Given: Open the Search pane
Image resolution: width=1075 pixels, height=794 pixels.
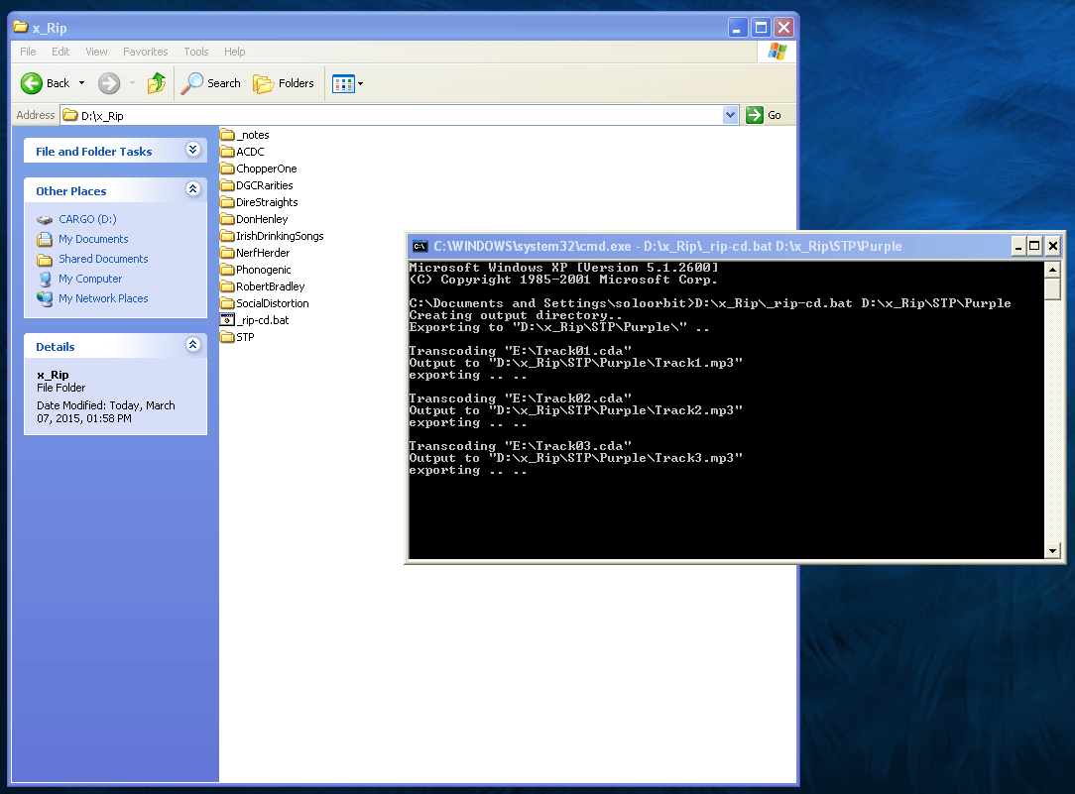Looking at the screenshot, I should pos(211,83).
